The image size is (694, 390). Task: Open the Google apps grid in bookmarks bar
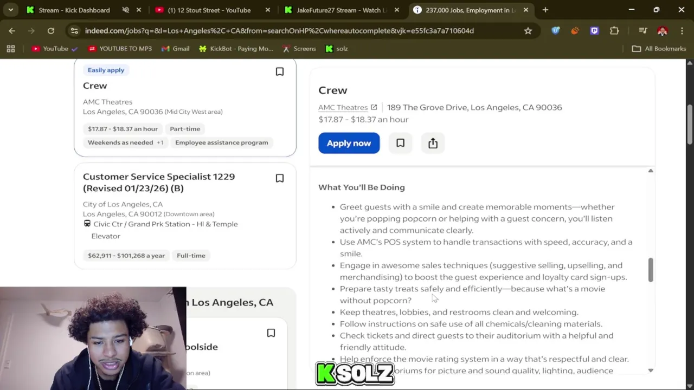(x=11, y=49)
